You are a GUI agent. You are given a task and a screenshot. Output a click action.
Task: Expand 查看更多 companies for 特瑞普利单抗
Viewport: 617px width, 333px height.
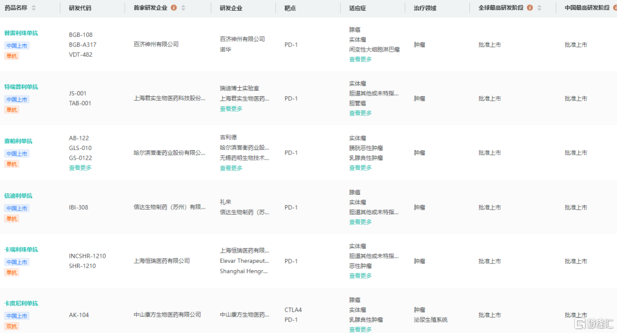pos(231,109)
